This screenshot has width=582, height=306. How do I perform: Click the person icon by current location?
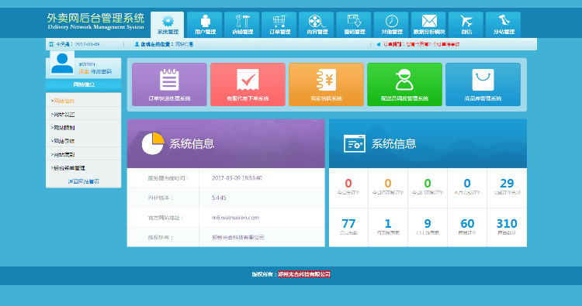click(x=137, y=44)
